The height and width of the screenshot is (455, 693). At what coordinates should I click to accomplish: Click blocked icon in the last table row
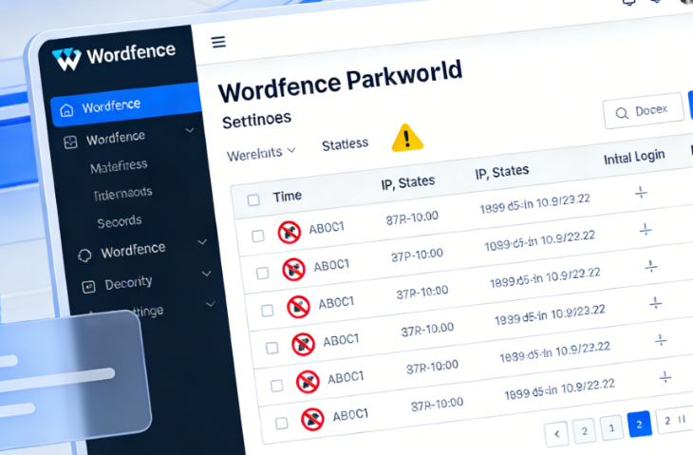pyautogui.click(x=312, y=419)
